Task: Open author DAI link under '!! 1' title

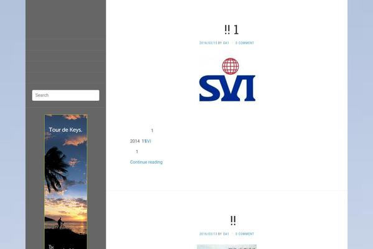Action: [226, 43]
